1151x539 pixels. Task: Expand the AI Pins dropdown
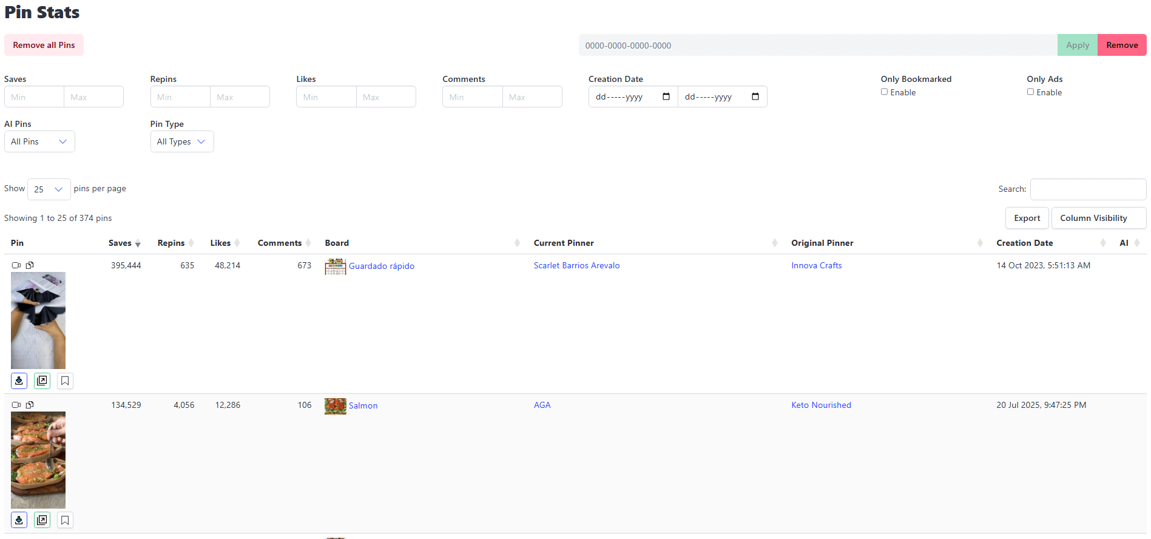pos(39,141)
